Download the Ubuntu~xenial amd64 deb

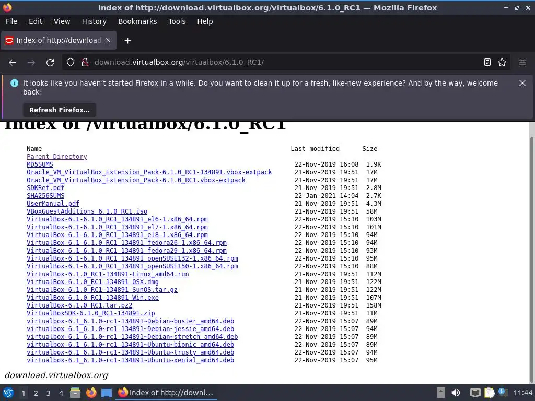130,360
